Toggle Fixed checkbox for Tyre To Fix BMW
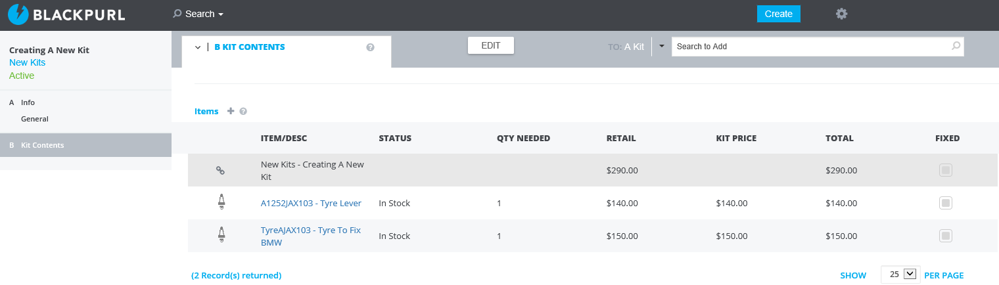The image size is (999, 285). click(x=946, y=236)
